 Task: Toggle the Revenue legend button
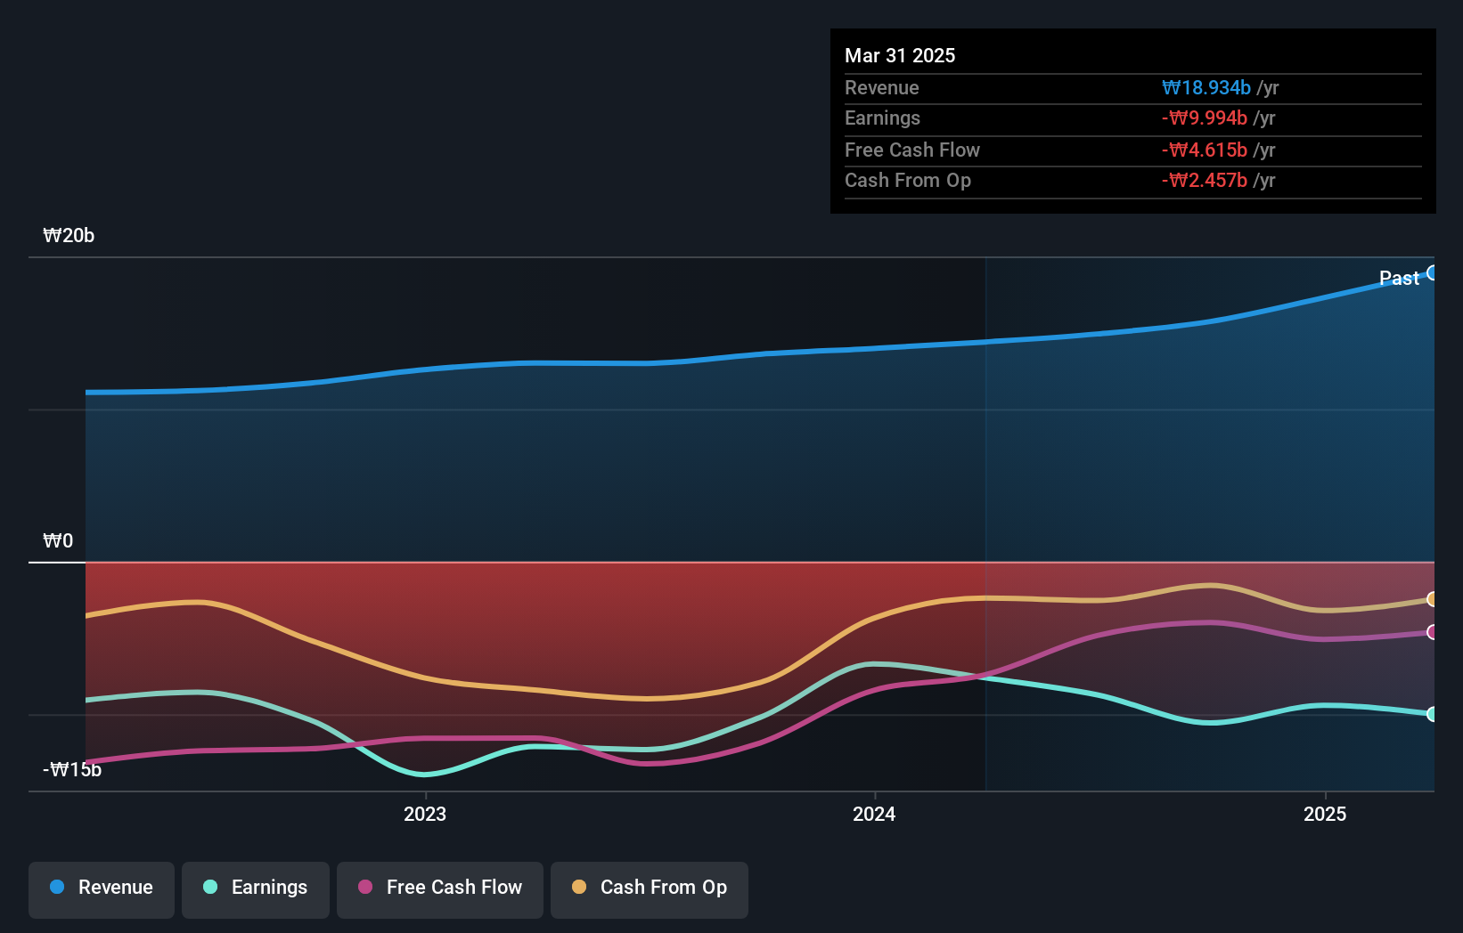102,889
